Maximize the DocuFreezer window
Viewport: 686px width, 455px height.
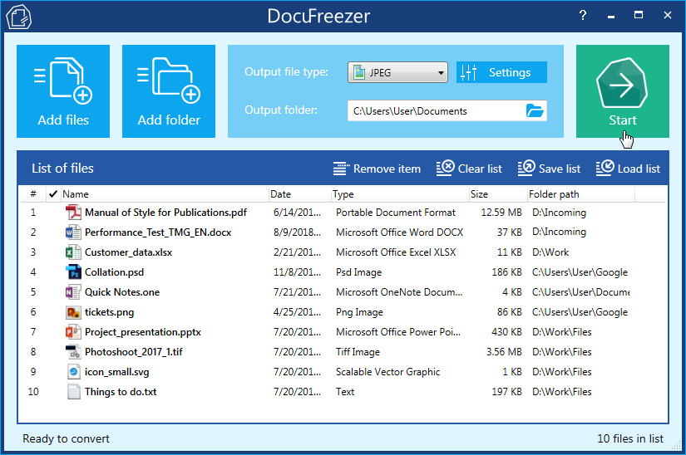[x=639, y=15]
